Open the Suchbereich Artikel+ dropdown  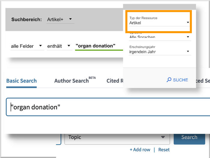coord(60,20)
